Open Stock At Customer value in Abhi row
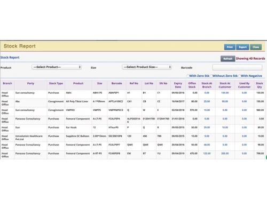267x200 pixels. point(225,93)
